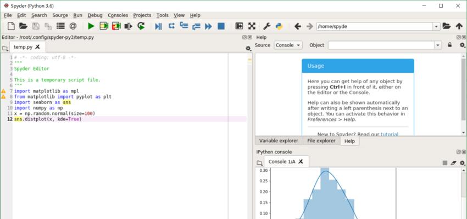Go back to the previous directory using the left arrow

pos(297,26)
